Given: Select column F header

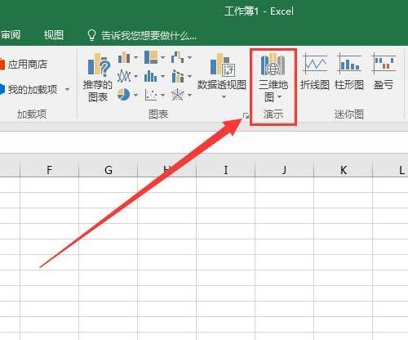Looking at the screenshot, I should click(49, 170).
